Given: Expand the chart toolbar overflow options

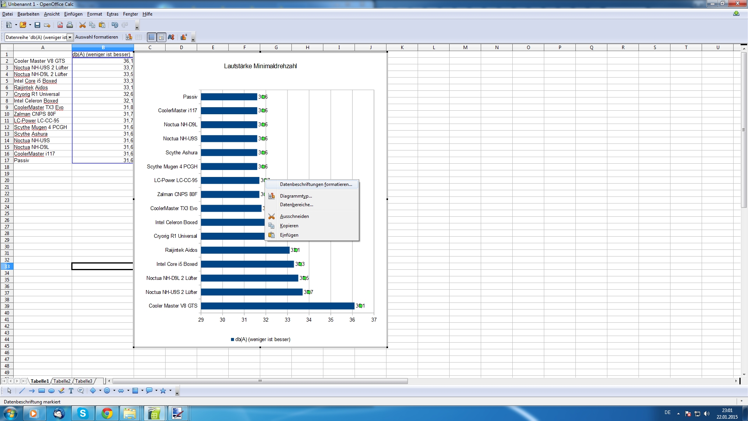Looking at the screenshot, I should click(x=193, y=38).
